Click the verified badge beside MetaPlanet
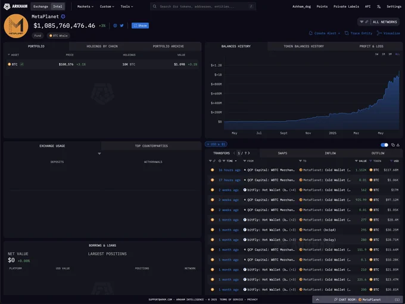This screenshot has height=304, width=405. pyautogui.click(x=63, y=17)
